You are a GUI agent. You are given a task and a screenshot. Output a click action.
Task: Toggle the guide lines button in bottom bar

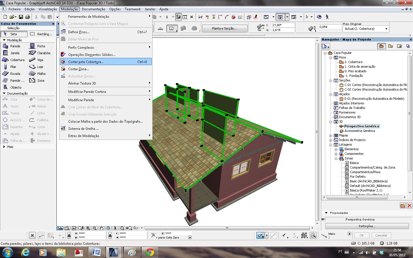[260, 235]
